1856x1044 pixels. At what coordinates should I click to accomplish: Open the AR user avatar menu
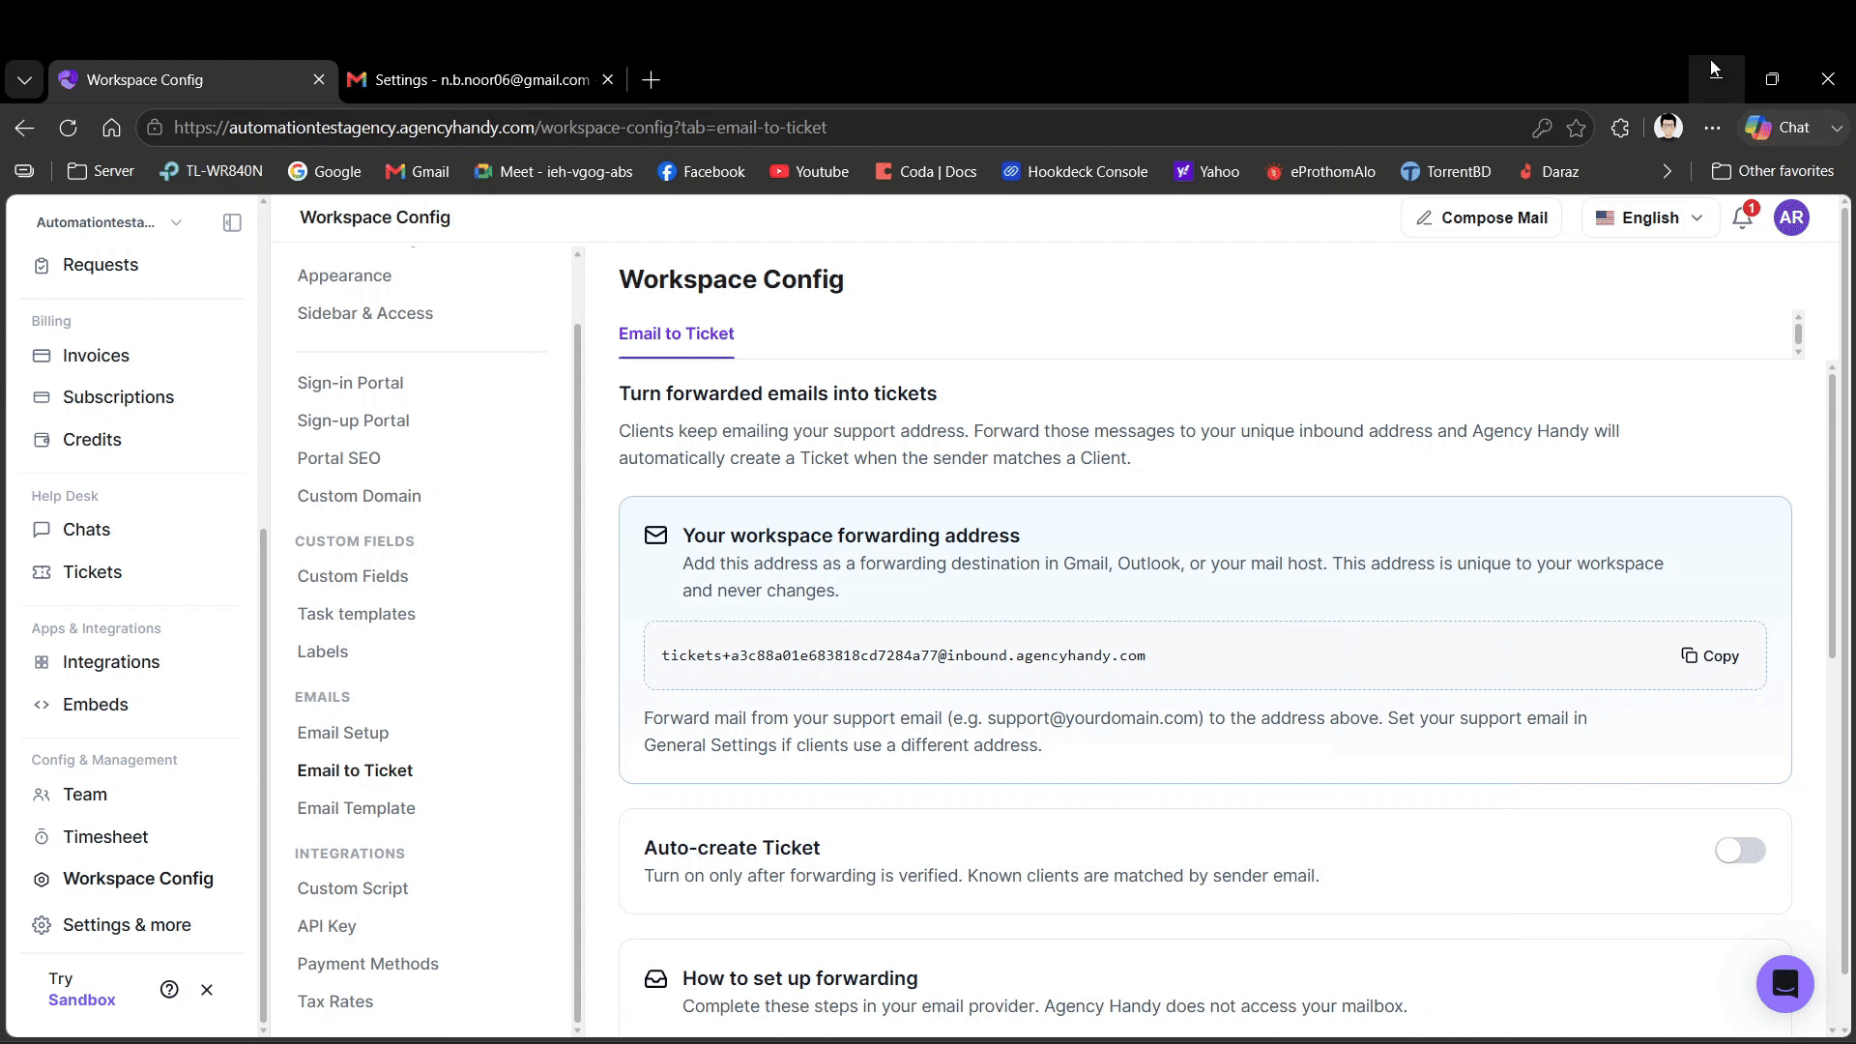pyautogui.click(x=1791, y=217)
